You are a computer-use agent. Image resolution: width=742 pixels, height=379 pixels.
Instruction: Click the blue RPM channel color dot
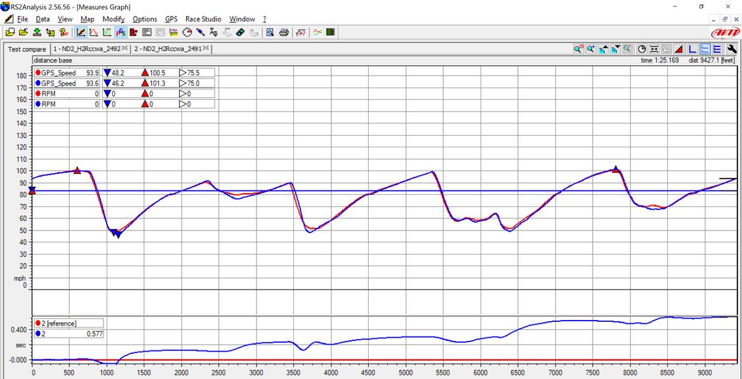pyautogui.click(x=38, y=104)
